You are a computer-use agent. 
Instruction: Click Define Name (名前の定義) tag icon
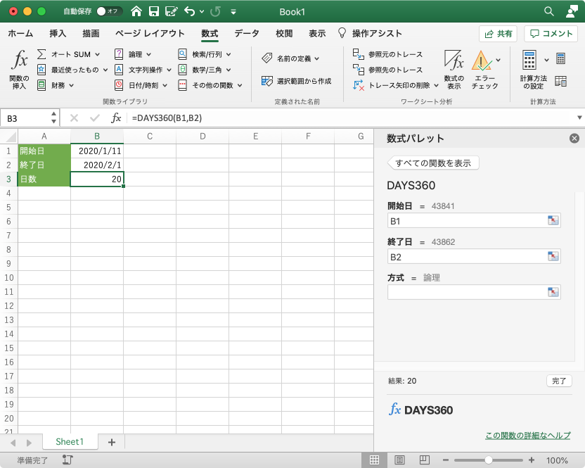(267, 58)
